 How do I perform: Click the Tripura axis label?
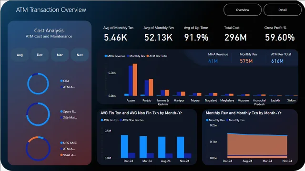point(195,100)
